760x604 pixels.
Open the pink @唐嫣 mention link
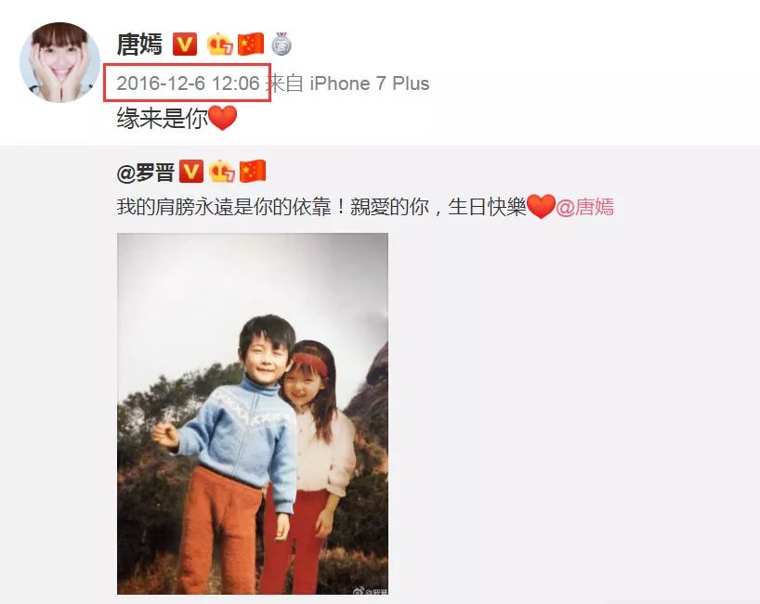(585, 207)
